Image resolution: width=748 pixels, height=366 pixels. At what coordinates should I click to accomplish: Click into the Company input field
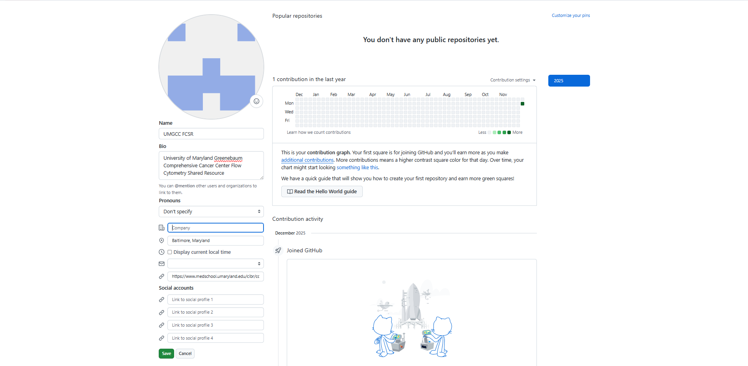pyautogui.click(x=215, y=228)
